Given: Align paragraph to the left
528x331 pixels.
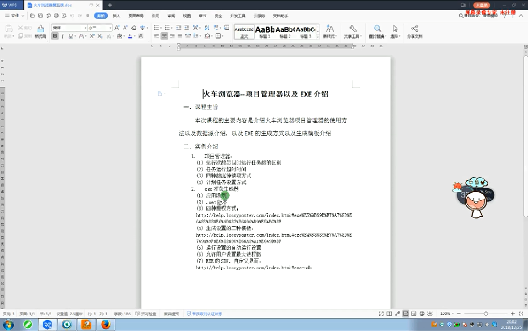Looking at the screenshot, I should point(157,36).
